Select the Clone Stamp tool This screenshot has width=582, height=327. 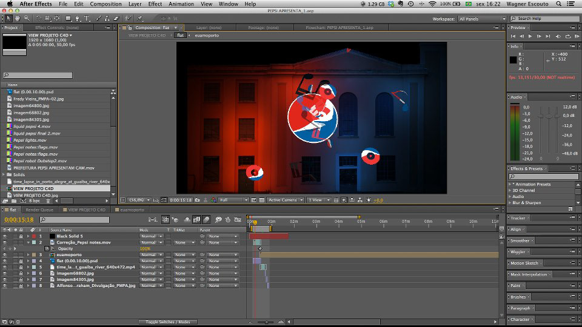[107, 18]
